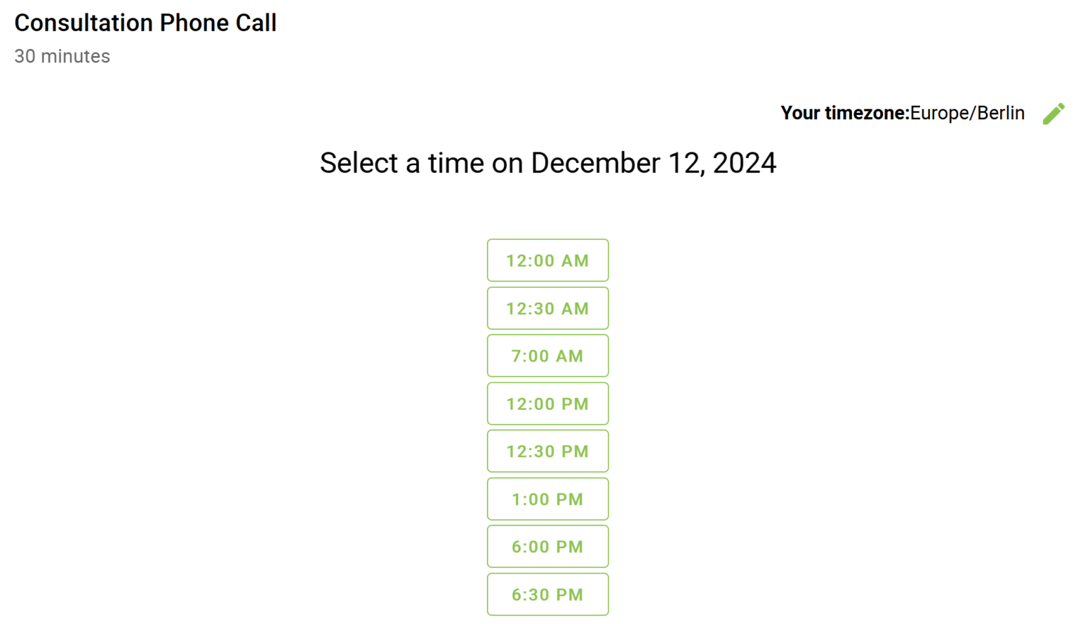Viewport: 1078px width, 624px height.
Task: Pick the latest evening slot shown
Action: (x=547, y=595)
